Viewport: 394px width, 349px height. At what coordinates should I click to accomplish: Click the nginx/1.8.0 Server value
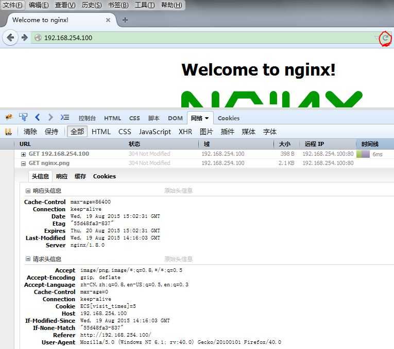click(x=88, y=245)
